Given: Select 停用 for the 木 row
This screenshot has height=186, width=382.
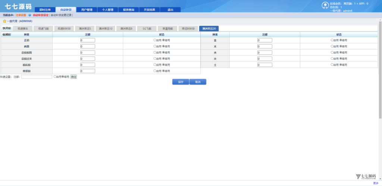Looking at the screenshot, I should point(341,46).
